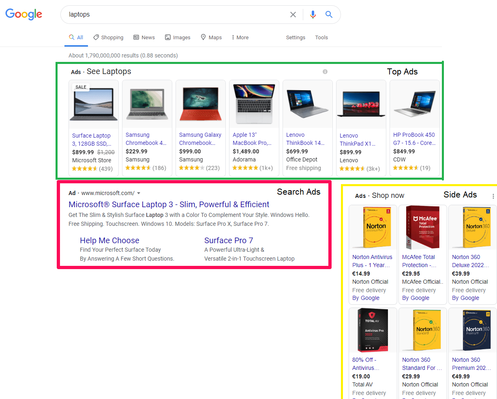Open the 80% Off - Antivirus link
Viewport: 497px width, 399px height.
pos(366,364)
